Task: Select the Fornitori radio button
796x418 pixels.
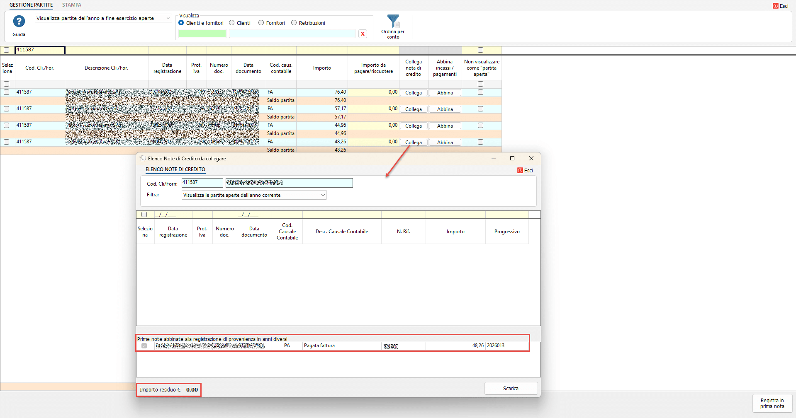Action: (261, 23)
